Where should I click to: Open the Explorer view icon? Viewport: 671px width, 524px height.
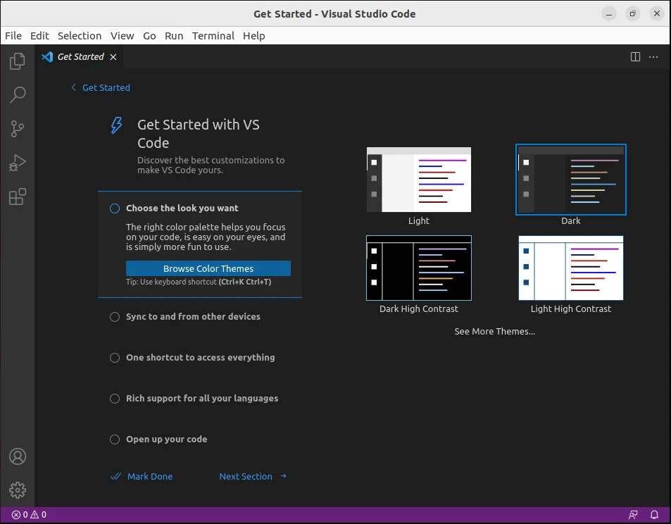click(x=18, y=61)
